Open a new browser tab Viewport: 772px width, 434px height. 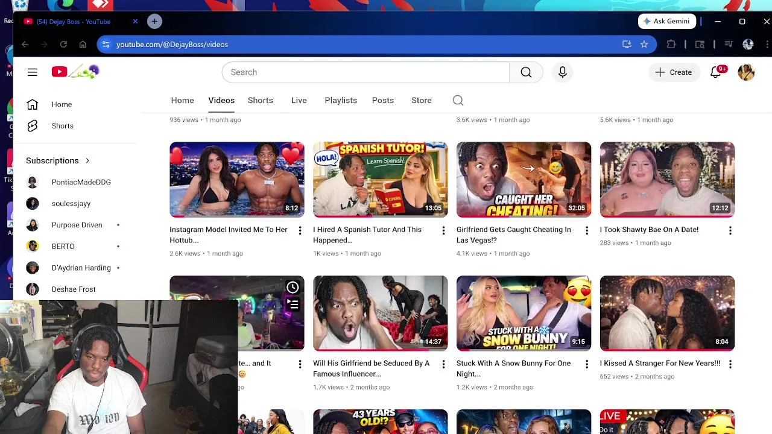click(154, 22)
